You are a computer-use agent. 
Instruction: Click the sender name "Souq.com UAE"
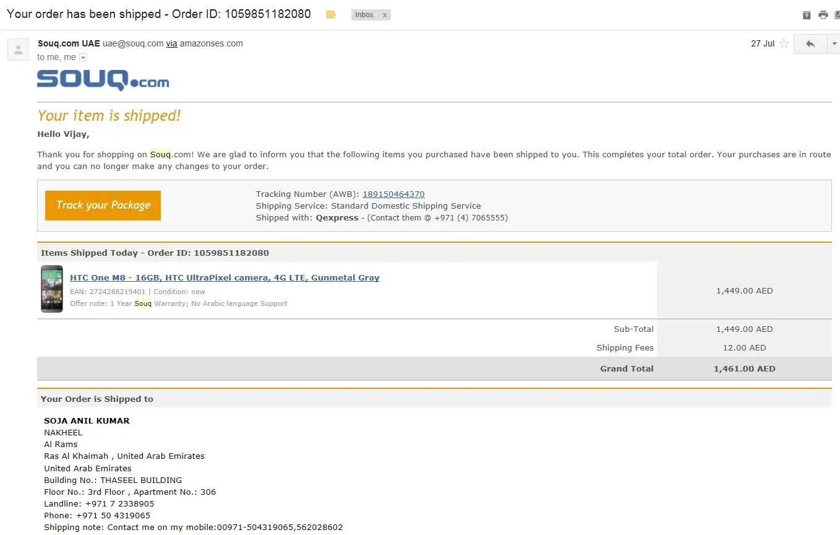coord(69,44)
